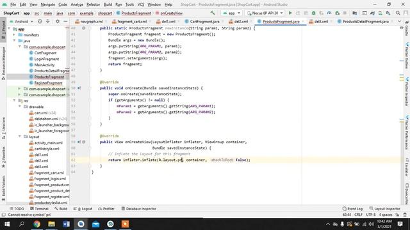
Task: Show the hidden editor tabs with the chevron
Action: point(399,21)
